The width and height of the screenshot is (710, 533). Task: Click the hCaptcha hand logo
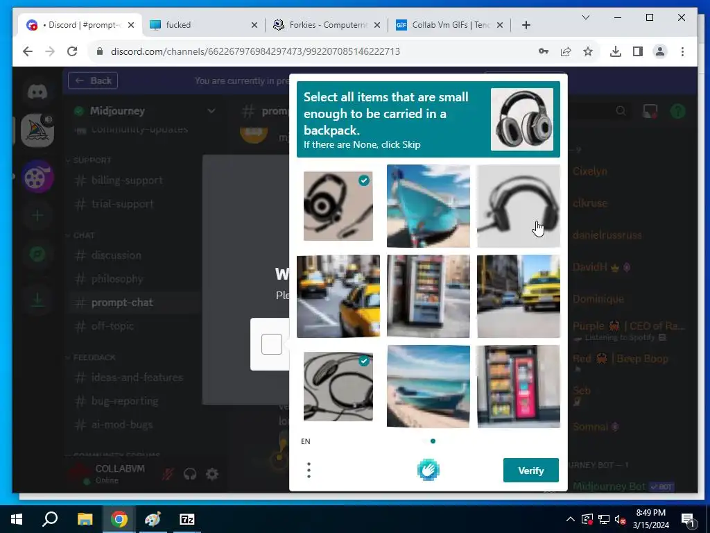428,470
